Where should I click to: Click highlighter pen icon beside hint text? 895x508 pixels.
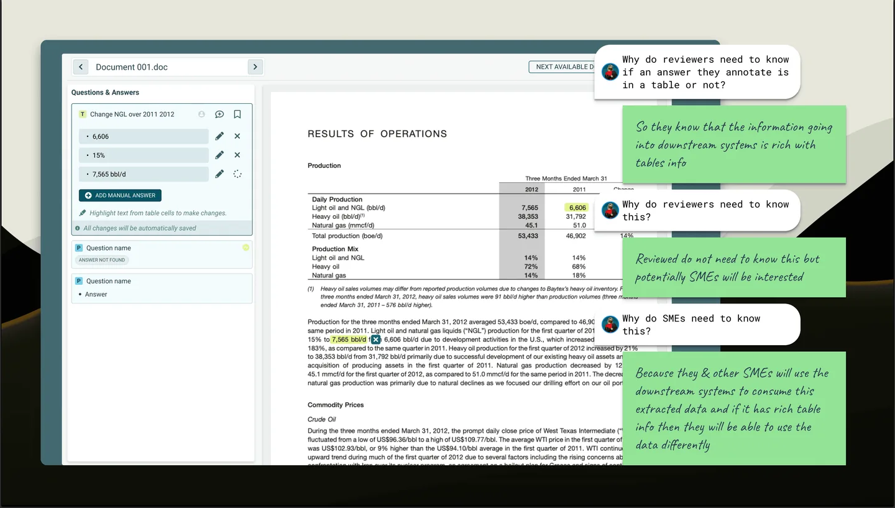(83, 213)
